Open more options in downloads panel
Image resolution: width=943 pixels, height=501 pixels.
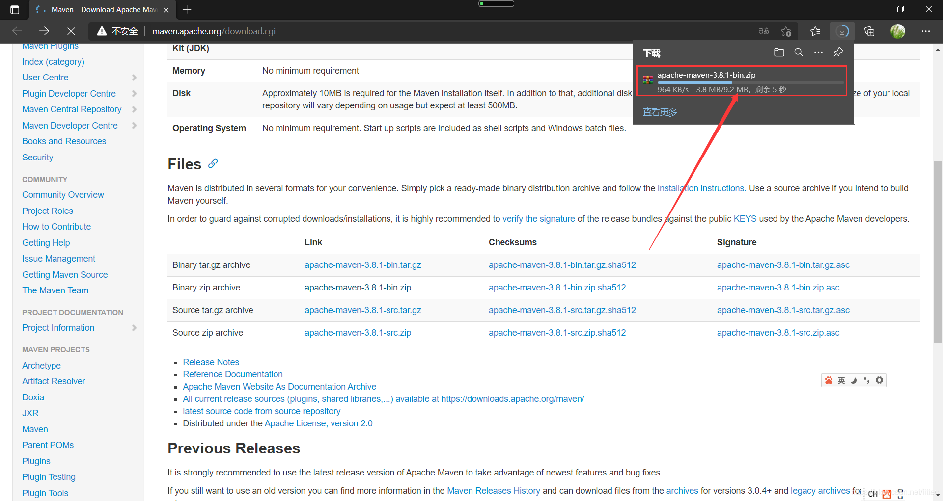click(x=818, y=53)
